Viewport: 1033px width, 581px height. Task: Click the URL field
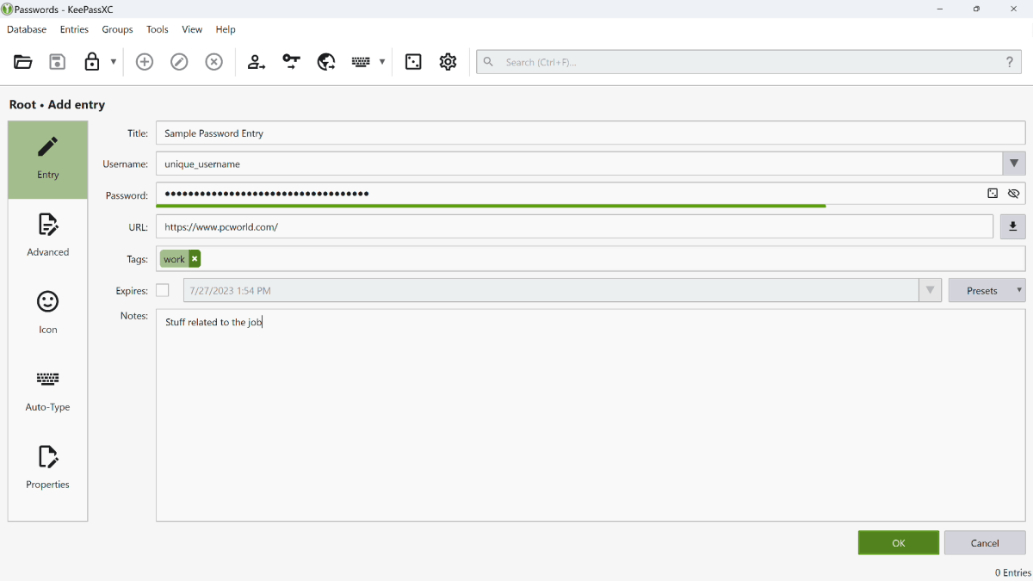575,226
